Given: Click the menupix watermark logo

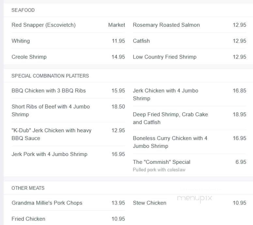Looking at the screenshot, I should 194,198.
